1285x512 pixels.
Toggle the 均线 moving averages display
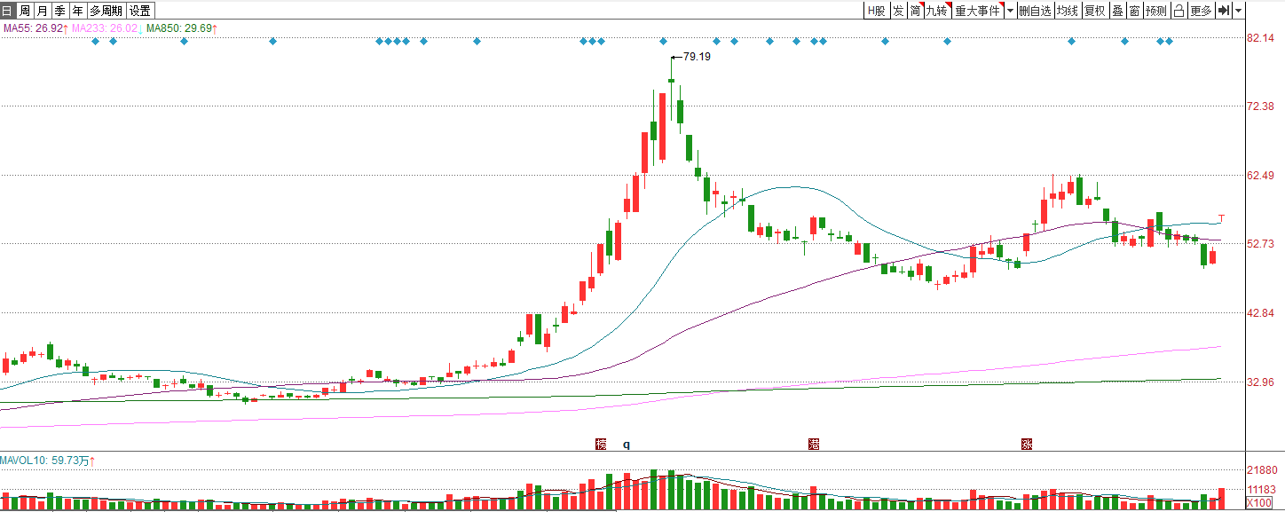[1068, 11]
